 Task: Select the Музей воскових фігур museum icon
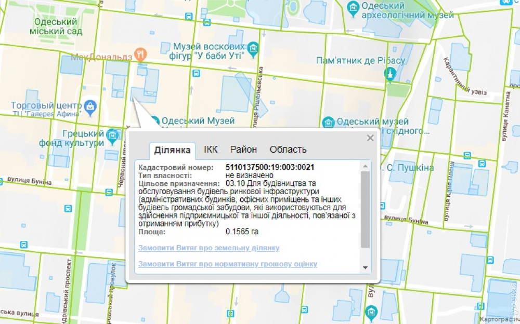[x=253, y=48]
